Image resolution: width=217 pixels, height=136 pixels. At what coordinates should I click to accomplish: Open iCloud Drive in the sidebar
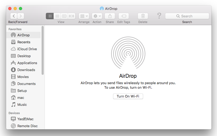(x=23, y=49)
